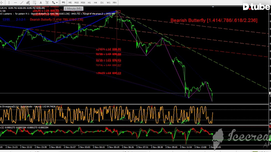Click the small Bearish Butterfly label beside 2-1-2-1

click(x=56, y=19)
